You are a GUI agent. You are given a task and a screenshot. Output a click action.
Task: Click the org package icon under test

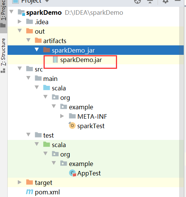(55, 154)
